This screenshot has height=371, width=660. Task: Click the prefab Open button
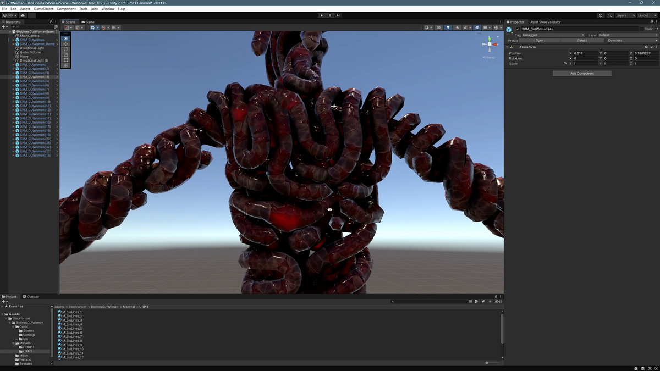point(539,41)
